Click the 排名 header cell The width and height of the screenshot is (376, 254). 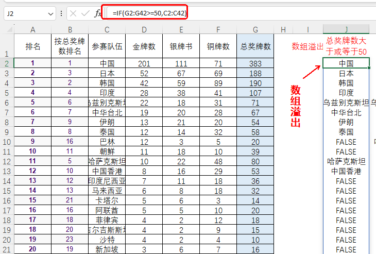[32, 46]
